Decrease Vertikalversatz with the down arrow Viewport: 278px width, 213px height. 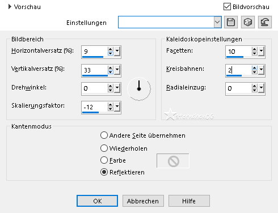[x=110, y=72]
